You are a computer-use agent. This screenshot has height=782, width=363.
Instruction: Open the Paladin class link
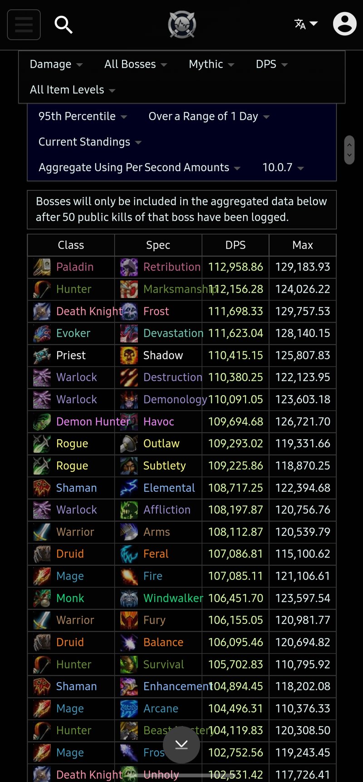coord(75,267)
